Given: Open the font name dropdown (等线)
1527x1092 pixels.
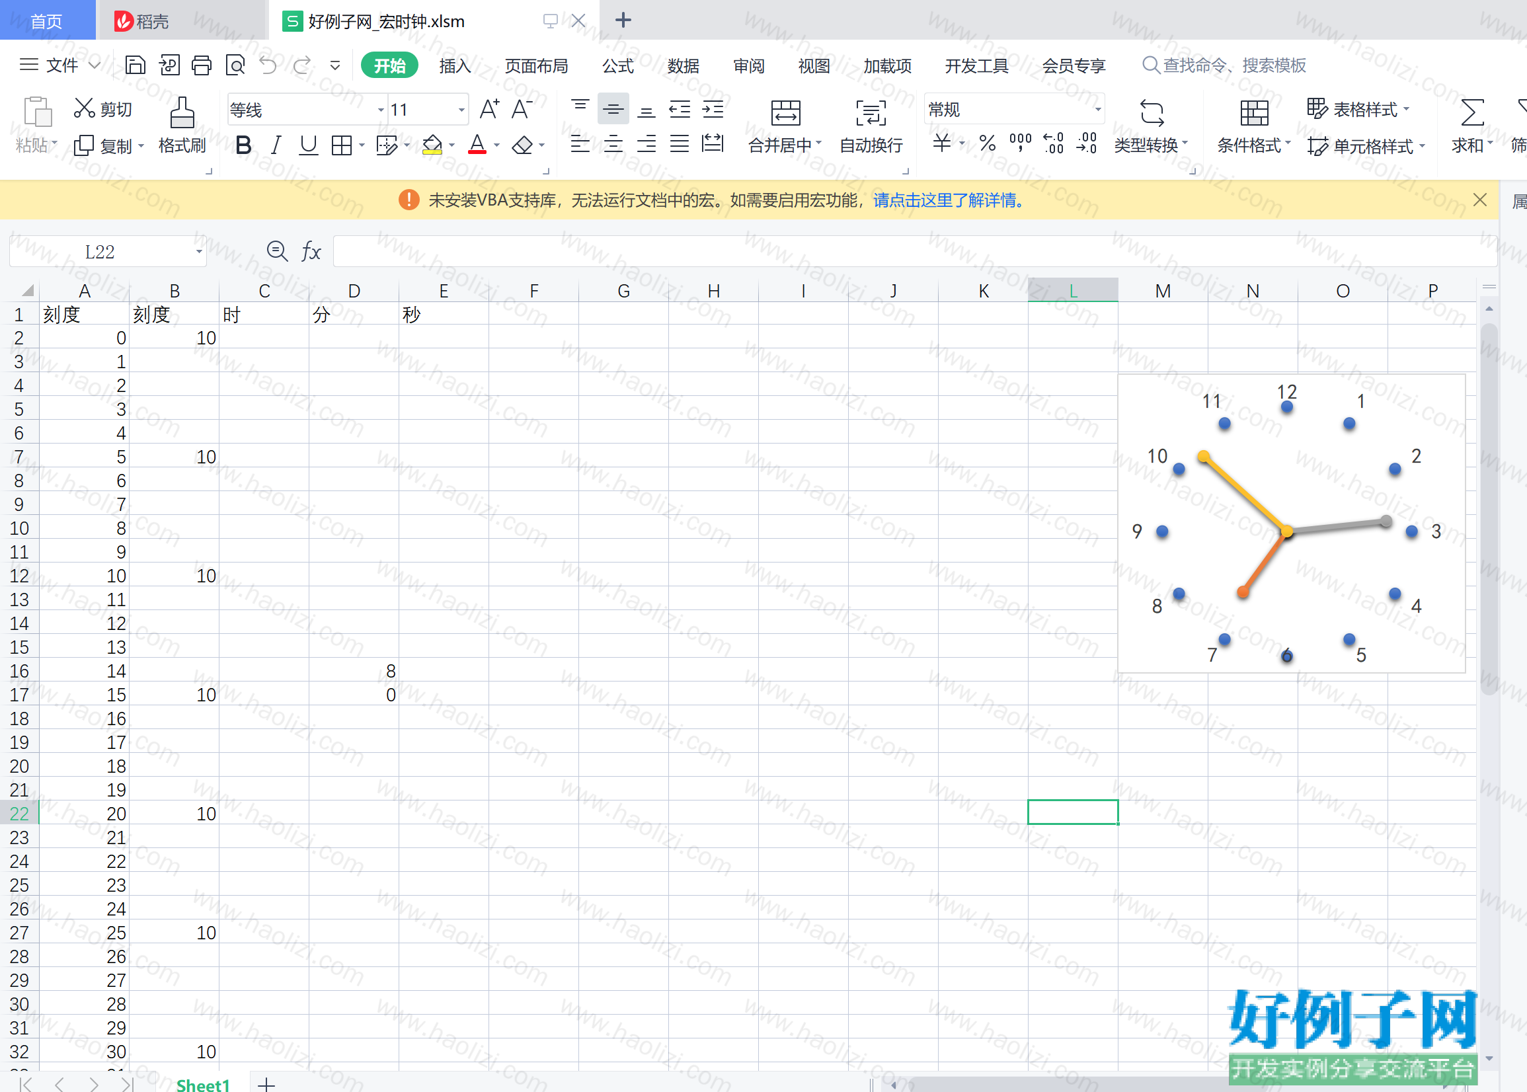Looking at the screenshot, I should [x=381, y=110].
